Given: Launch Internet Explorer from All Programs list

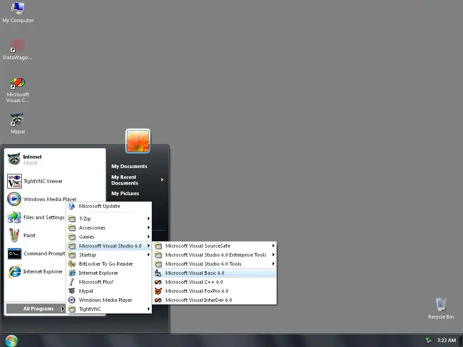Looking at the screenshot, I should 109,273.
